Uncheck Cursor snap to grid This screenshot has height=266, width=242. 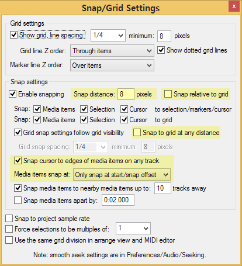pos(124,119)
